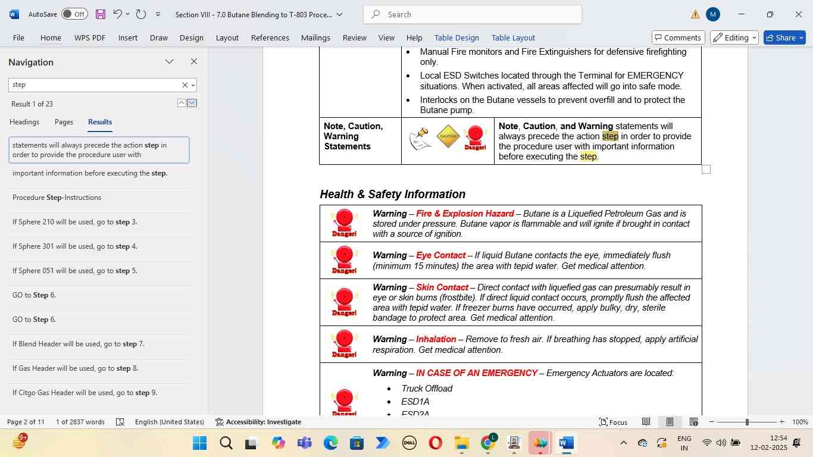Select result 'Procedure Step-Instructions'

pos(99,198)
